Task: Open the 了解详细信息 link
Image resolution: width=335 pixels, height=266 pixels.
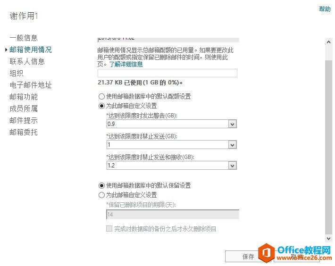Action: coord(126,64)
